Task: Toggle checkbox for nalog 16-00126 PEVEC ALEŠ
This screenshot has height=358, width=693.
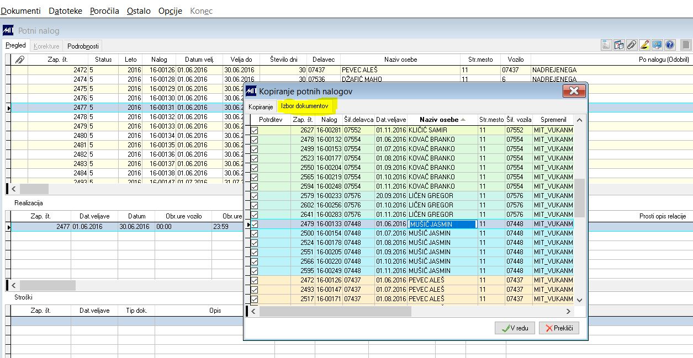Action: [255, 280]
